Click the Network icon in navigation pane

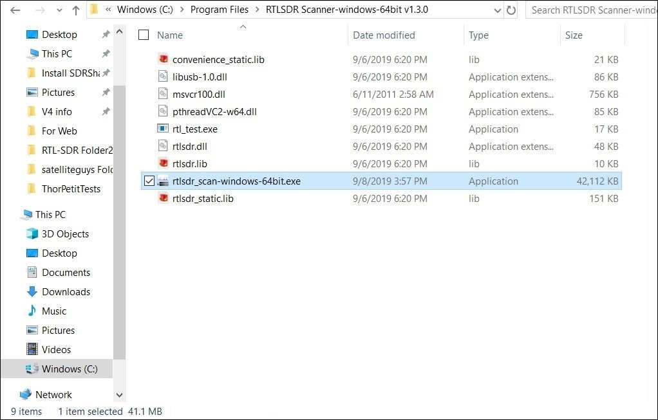click(x=26, y=394)
